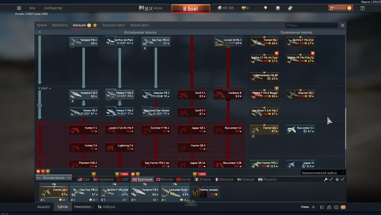Add squad member with plus icon
Viewport: 381px width, 215px height.
point(313,207)
